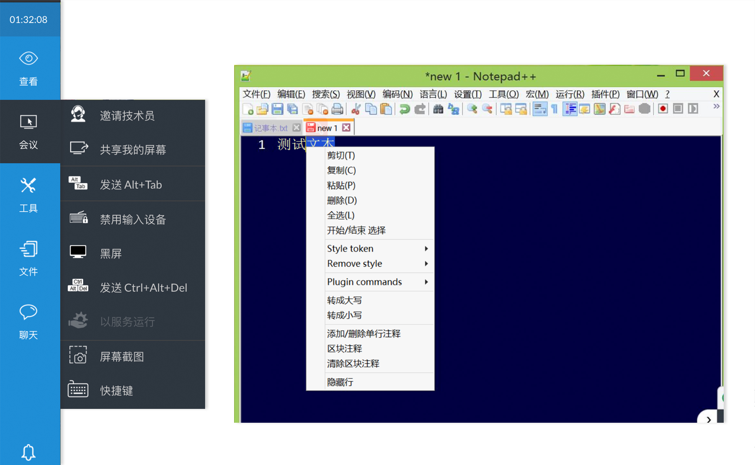Open Find with the binoculars icon
This screenshot has height=465, width=755.
(x=438, y=109)
